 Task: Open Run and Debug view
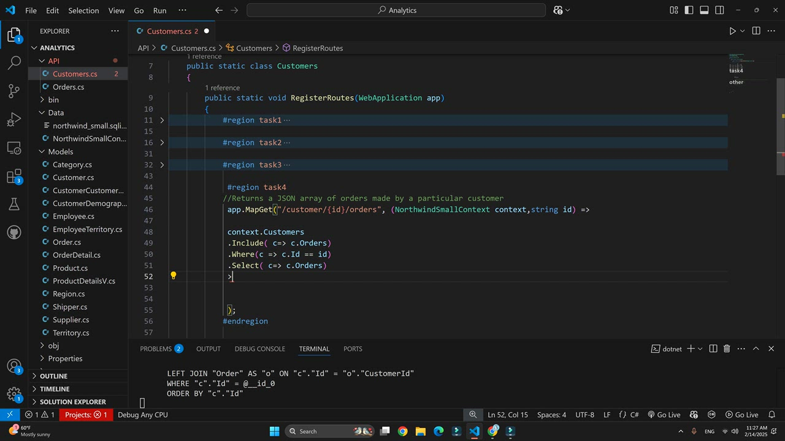click(13, 119)
